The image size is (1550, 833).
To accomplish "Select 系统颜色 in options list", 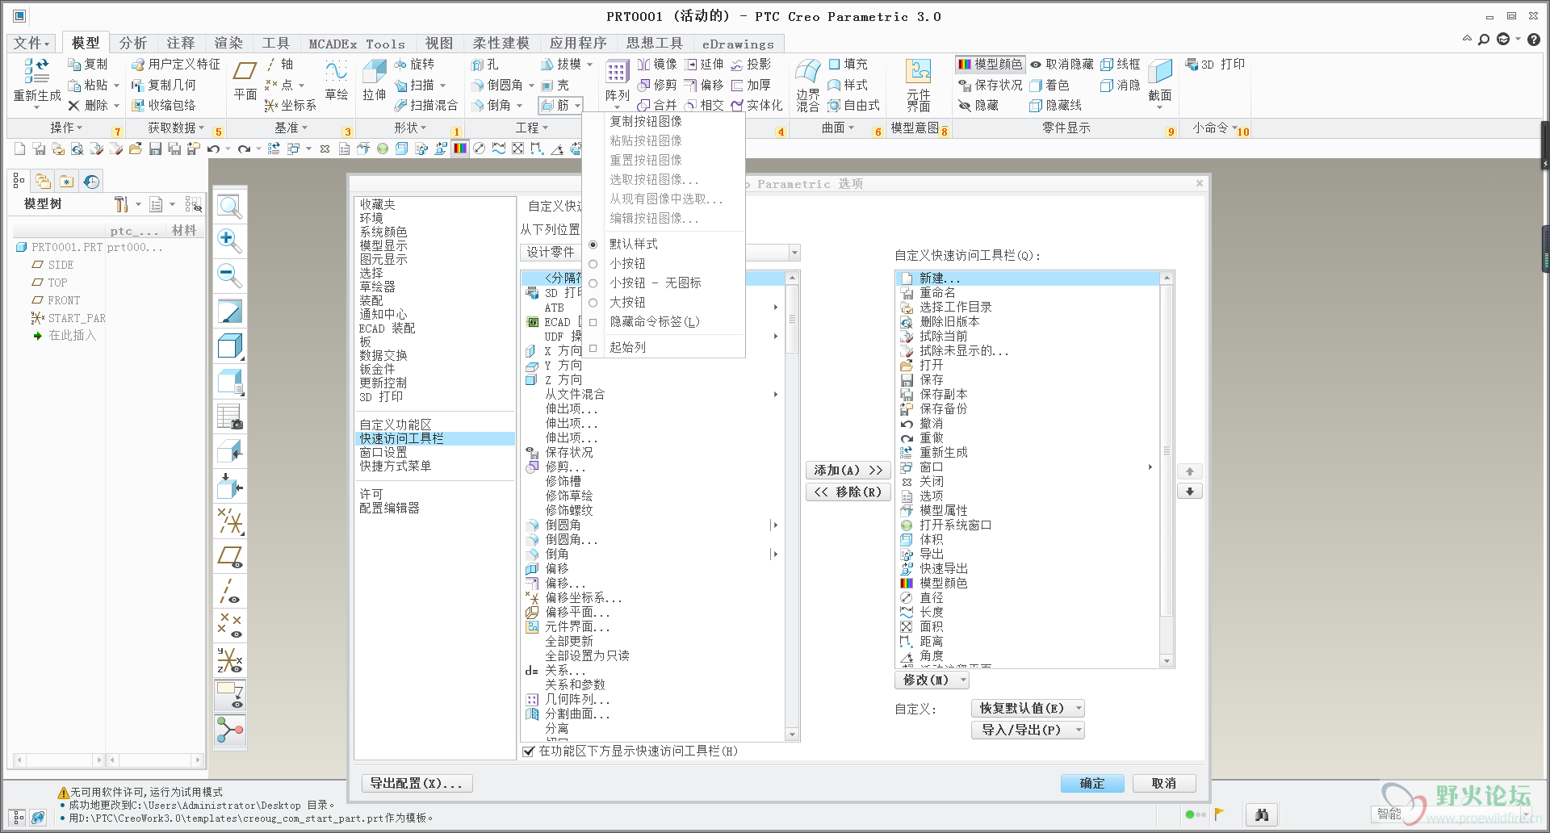I will (383, 232).
